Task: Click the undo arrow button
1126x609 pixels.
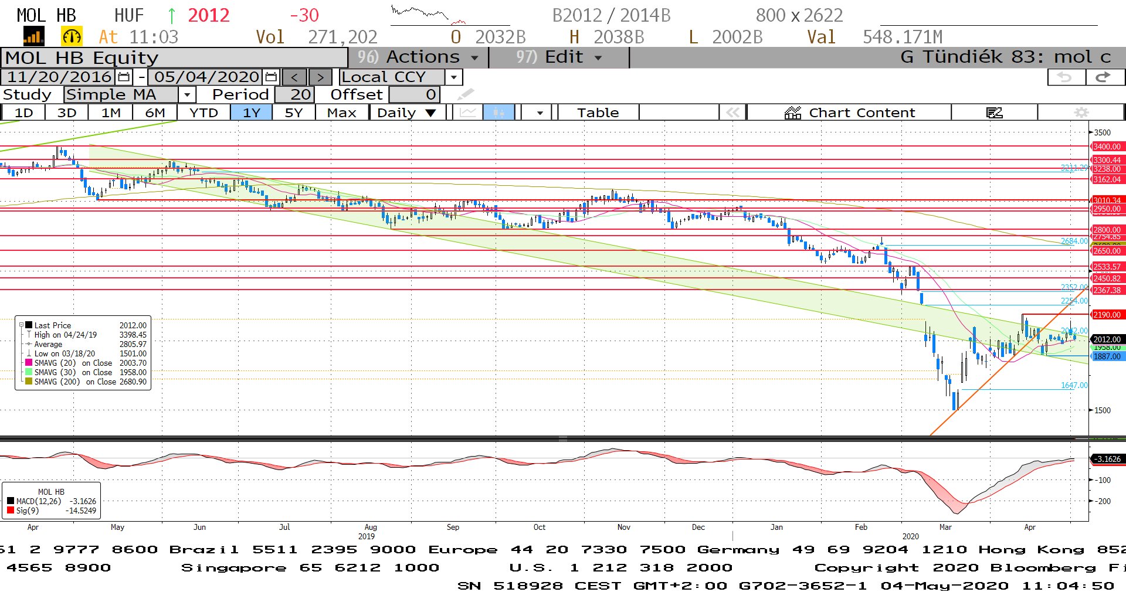Action: pos(1065,77)
